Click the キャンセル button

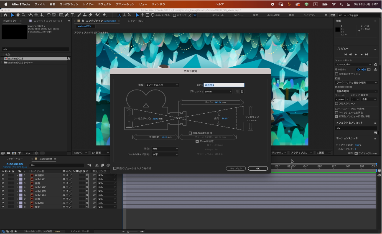pos(235,168)
